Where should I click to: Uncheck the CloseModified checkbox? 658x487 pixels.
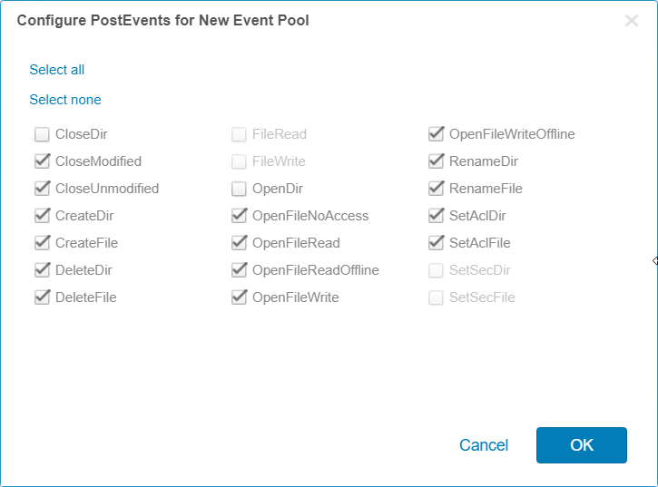42,161
